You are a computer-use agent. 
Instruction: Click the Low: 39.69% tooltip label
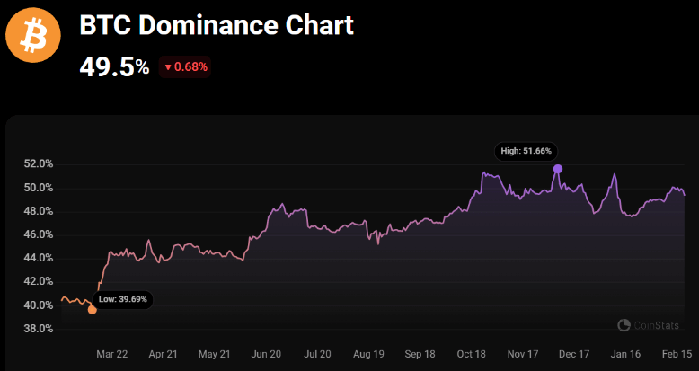click(x=124, y=299)
